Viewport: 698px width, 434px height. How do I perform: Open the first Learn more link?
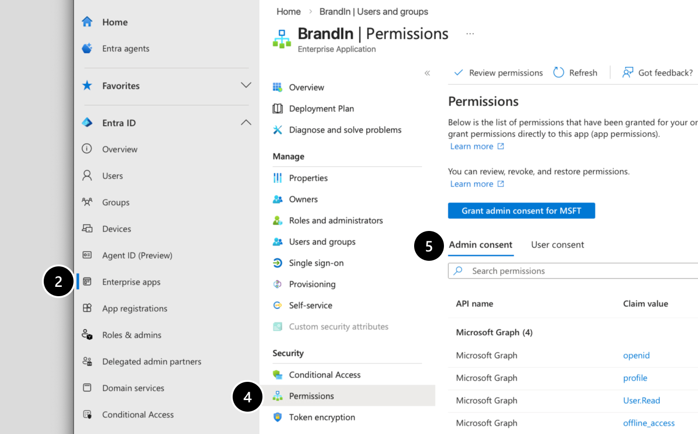pyautogui.click(x=477, y=146)
